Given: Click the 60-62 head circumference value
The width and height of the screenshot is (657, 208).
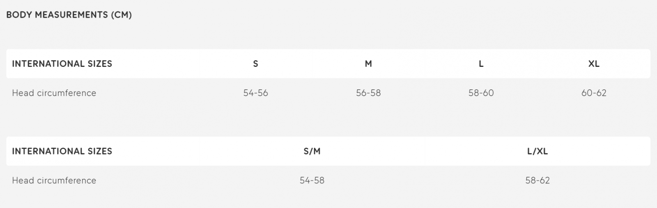Looking at the screenshot, I should pos(594,93).
